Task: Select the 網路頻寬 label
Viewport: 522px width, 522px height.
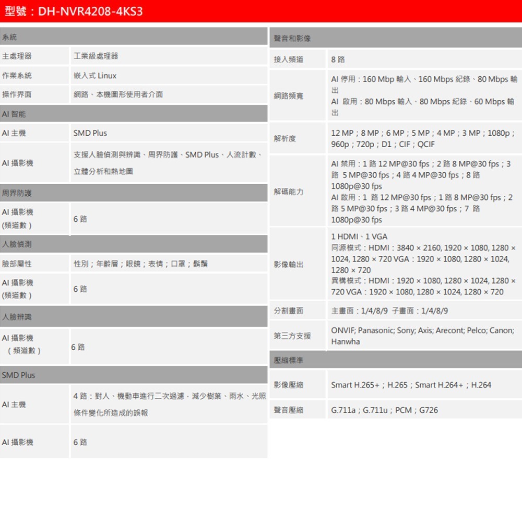Action: 289,96
